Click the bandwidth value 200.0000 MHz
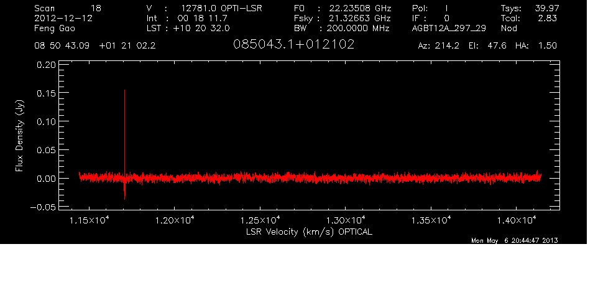Screen dimensions: 598x305 click(357, 28)
